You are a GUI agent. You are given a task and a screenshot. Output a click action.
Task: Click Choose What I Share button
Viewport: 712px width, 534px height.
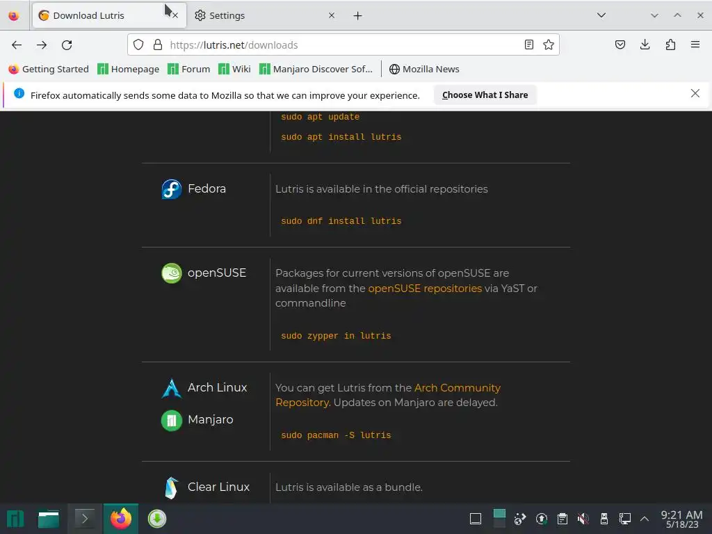coord(485,95)
